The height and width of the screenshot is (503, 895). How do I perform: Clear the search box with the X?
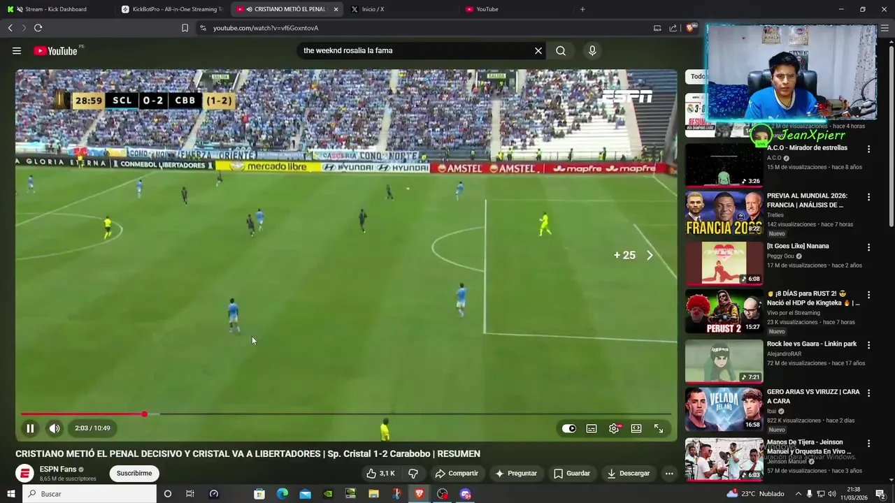point(538,50)
